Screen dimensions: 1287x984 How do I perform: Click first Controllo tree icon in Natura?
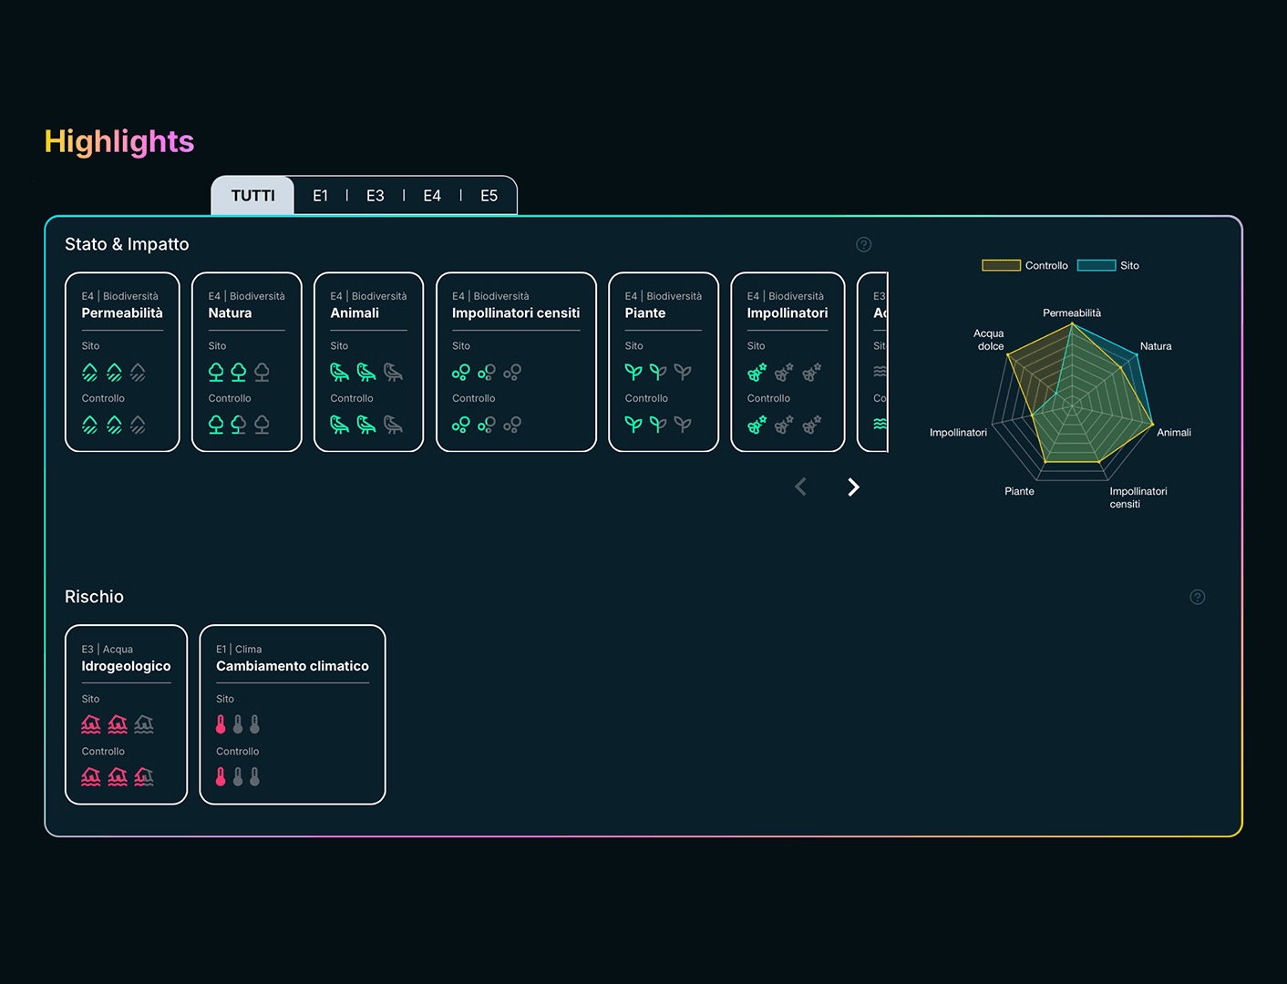click(216, 425)
